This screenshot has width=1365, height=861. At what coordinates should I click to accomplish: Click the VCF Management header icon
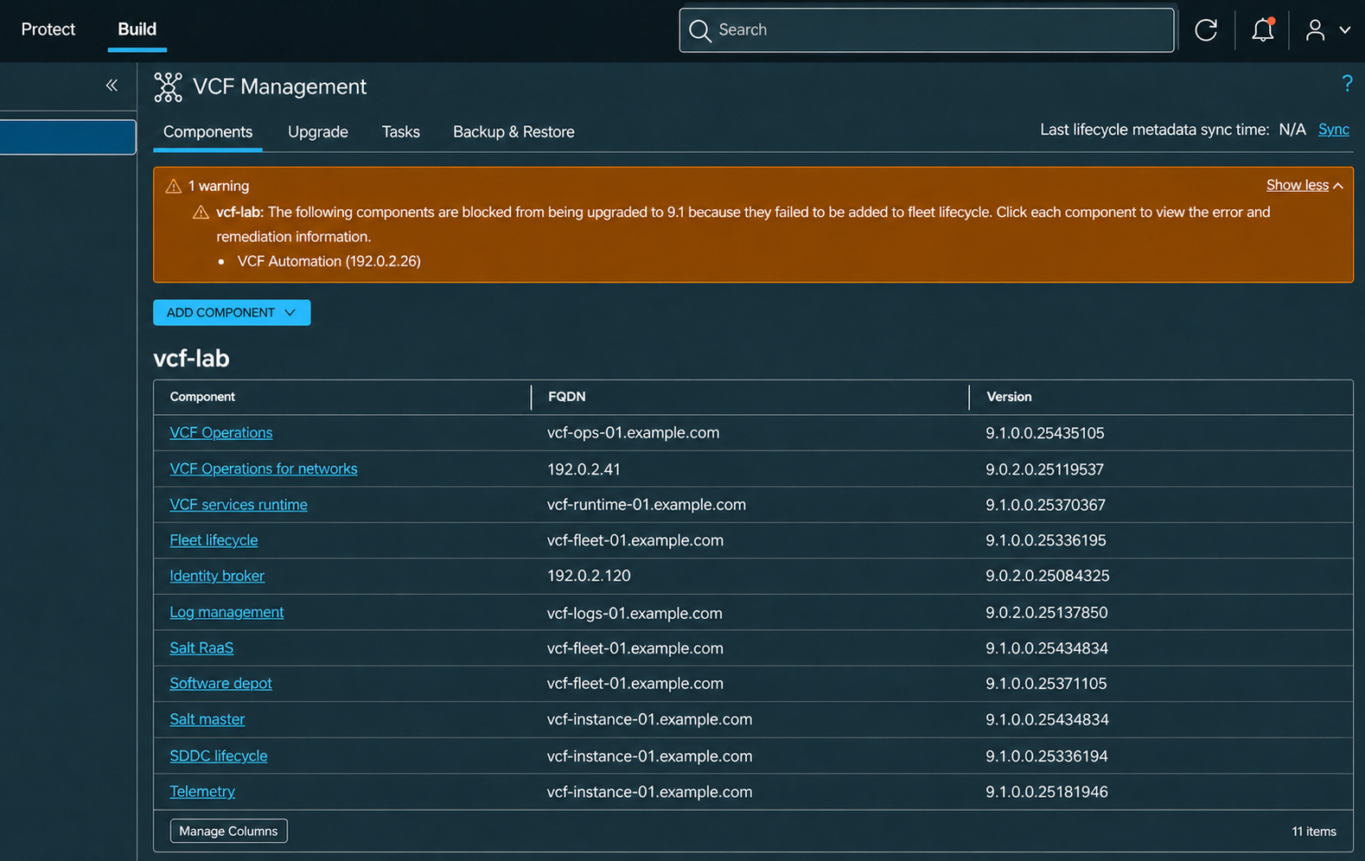pyautogui.click(x=168, y=87)
